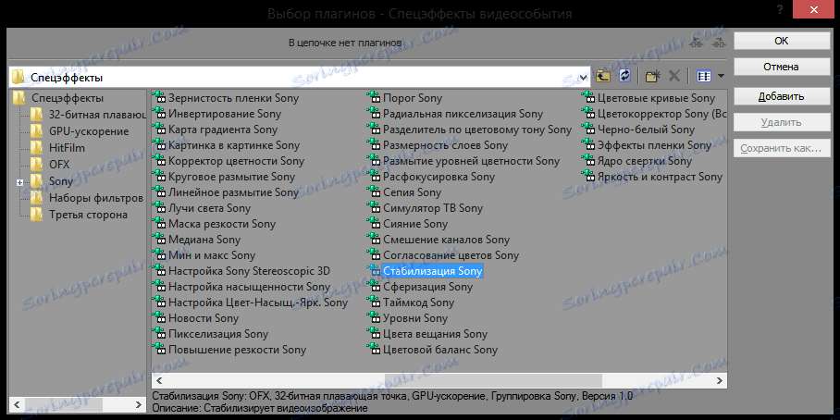Open the Спецэффекты path combo box

[x=584, y=77]
